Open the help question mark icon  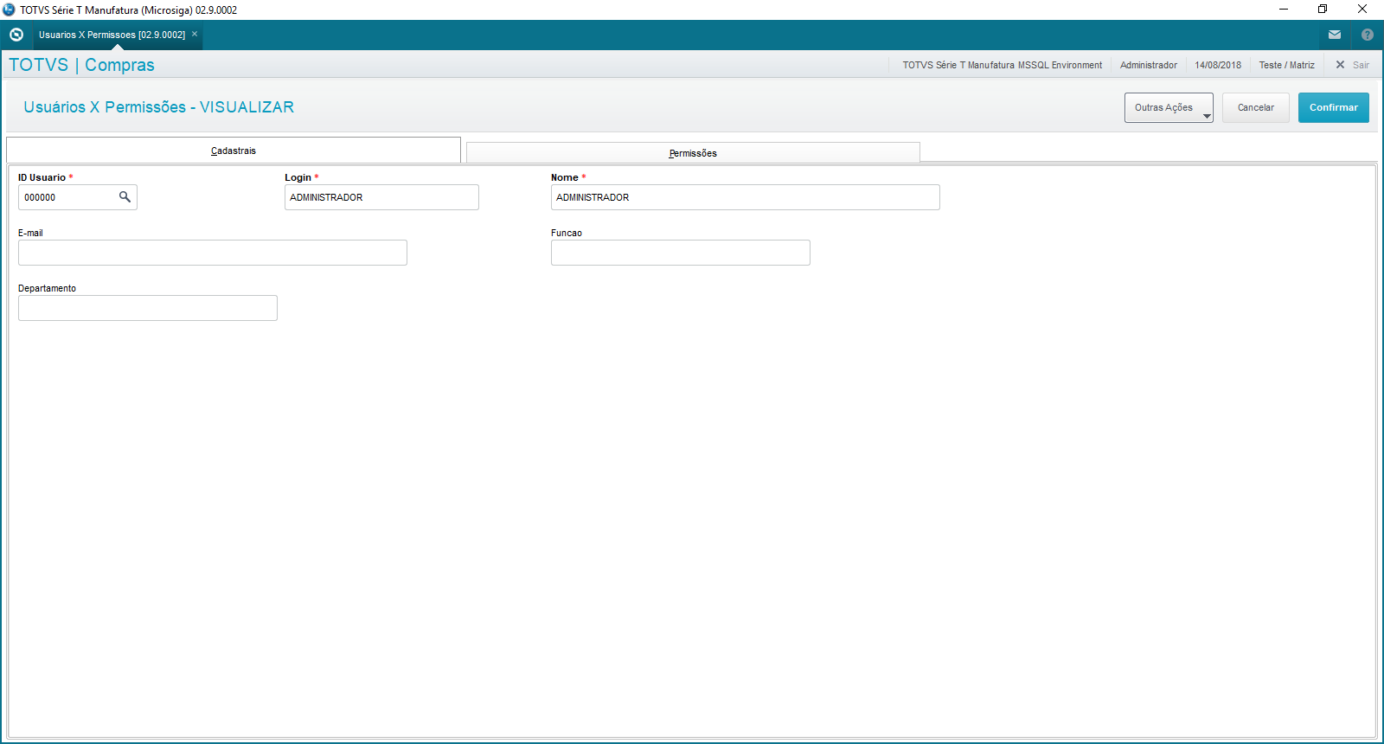coord(1368,35)
